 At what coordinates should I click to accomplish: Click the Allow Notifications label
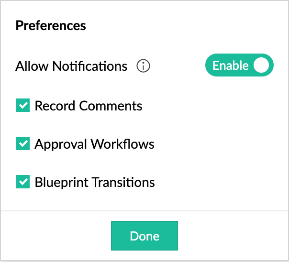pyautogui.click(x=71, y=66)
